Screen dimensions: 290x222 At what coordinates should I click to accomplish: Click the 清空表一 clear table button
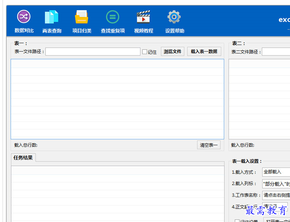(208, 145)
